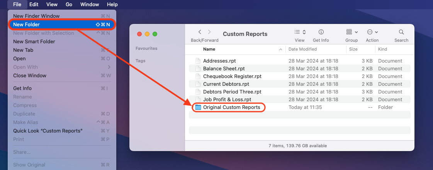433x170 pixels.
Task: Click the Custom Reports window title
Action: (245, 34)
